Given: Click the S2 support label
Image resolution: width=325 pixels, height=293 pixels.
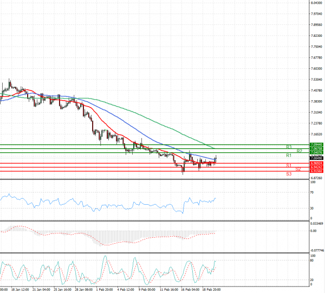Looking at the screenshot, I should (x=298, y=170).
